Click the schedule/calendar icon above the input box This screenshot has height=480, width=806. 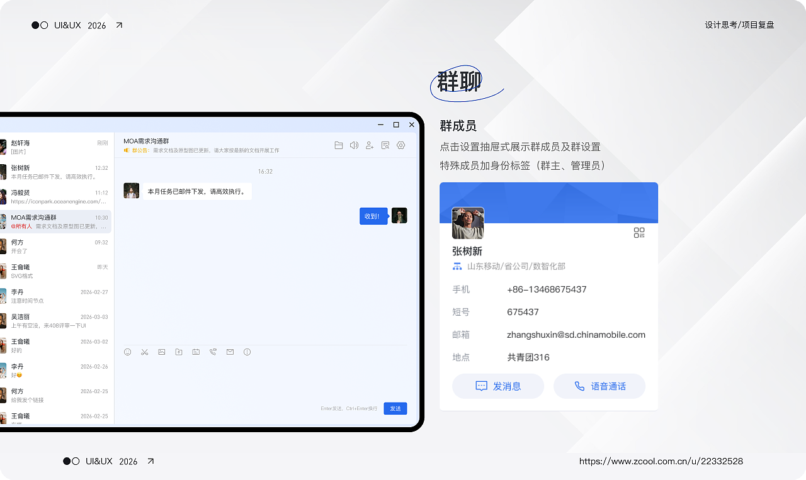click(x=196, y=352)
